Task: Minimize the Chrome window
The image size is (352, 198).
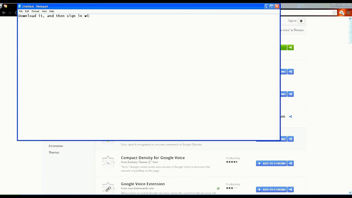Action: point(334,5)
